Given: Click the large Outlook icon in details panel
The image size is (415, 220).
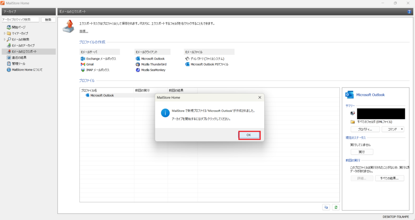Looking at the screenshot, I should (x=350, y=95).
